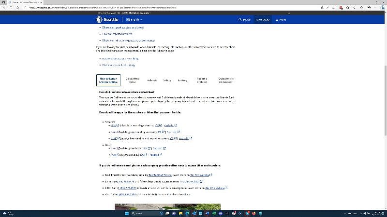Click the Pay and Apply header button
The height and width of the screenshot is (217, 387).
tap(262, 20)
